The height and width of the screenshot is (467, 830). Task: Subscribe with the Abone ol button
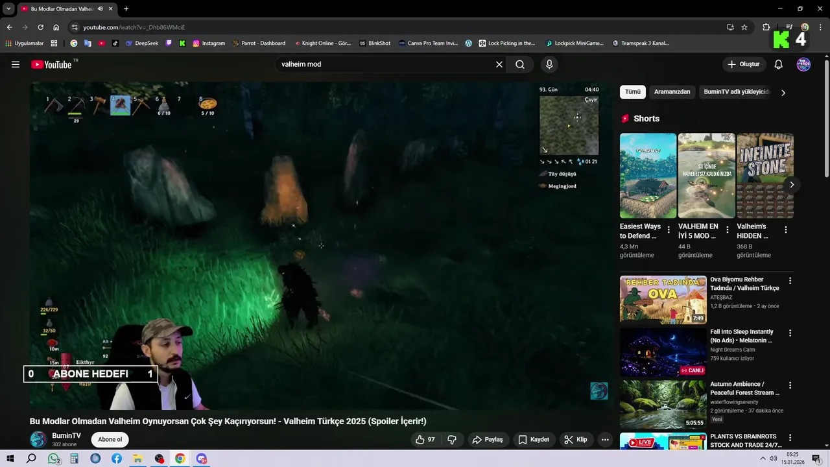point(110,439)
